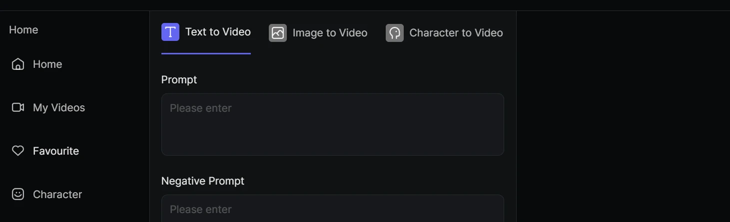Open the Character to Video tab label
Screen dimensions: 730x222
[x=456, y=33]
